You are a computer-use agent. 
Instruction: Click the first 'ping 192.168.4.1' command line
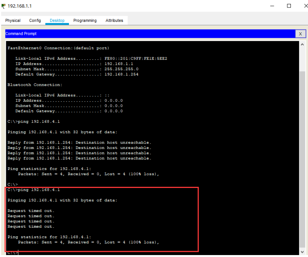click(x=33, y=122)
